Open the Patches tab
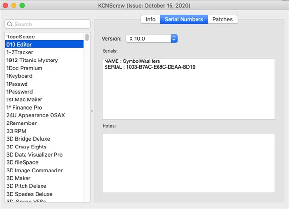This screenshot has height=209, width=289. pyautogui.click(x=223, y=19)
